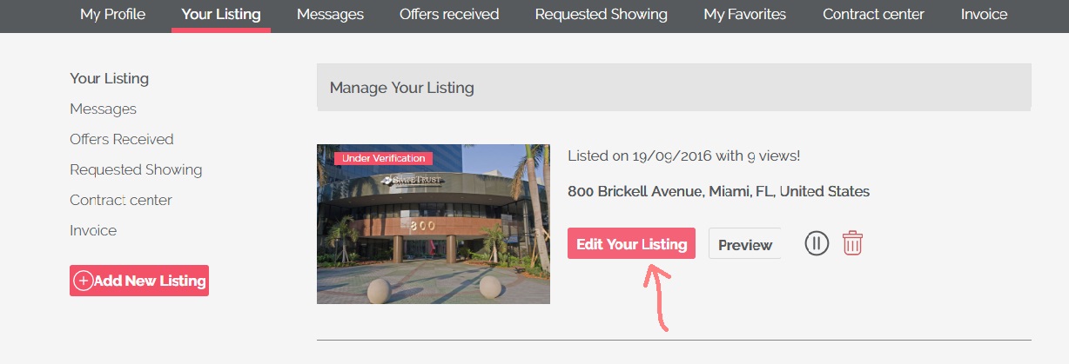
Task: Open the Invoice link in the left sidebar
Action: 93,230
